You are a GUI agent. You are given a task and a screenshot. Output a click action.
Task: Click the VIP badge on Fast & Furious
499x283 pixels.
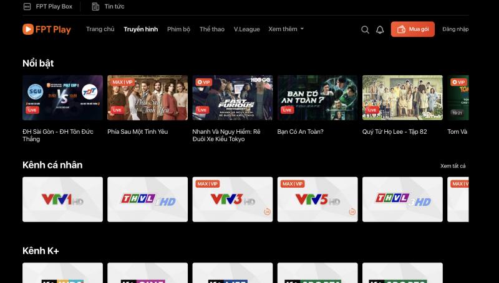(204, 82)
